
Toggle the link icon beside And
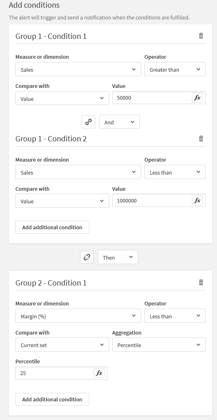(88, 122)
